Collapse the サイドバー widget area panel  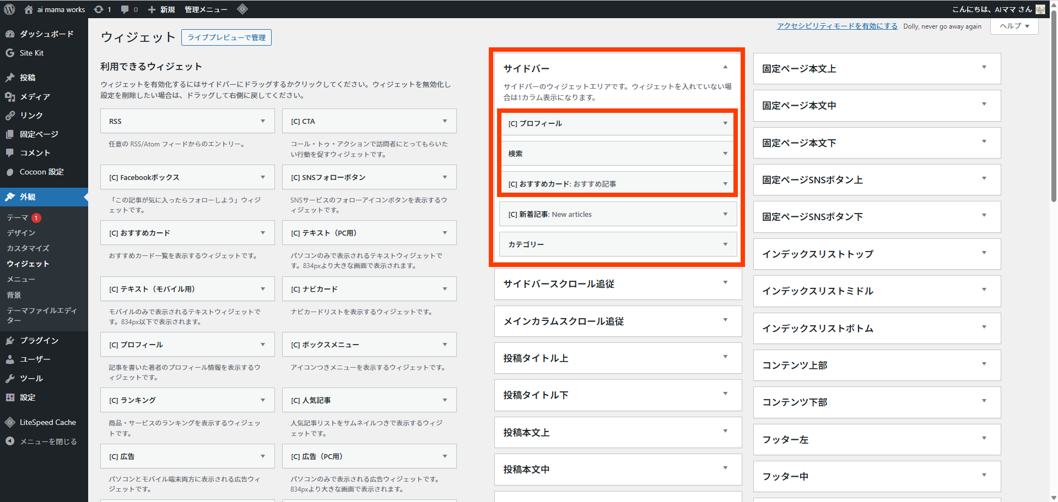coord(725,66)
